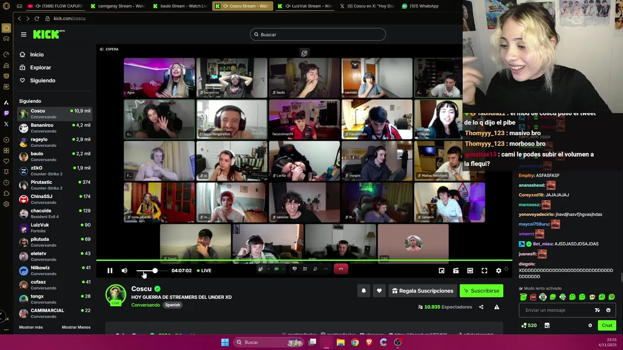
Task: Open CAMIMARCIAL channel in sidebar
Action: click(55, 313)
